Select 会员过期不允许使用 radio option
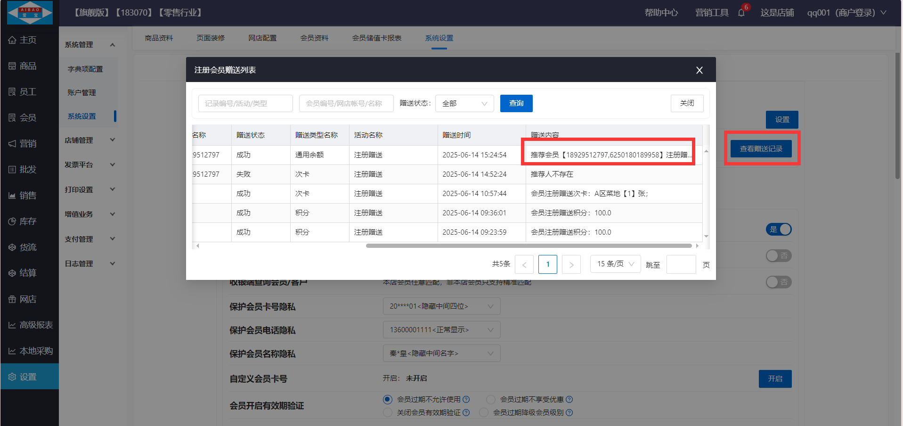The width and height of the screenshot is (903, 426). click(388, 400)
